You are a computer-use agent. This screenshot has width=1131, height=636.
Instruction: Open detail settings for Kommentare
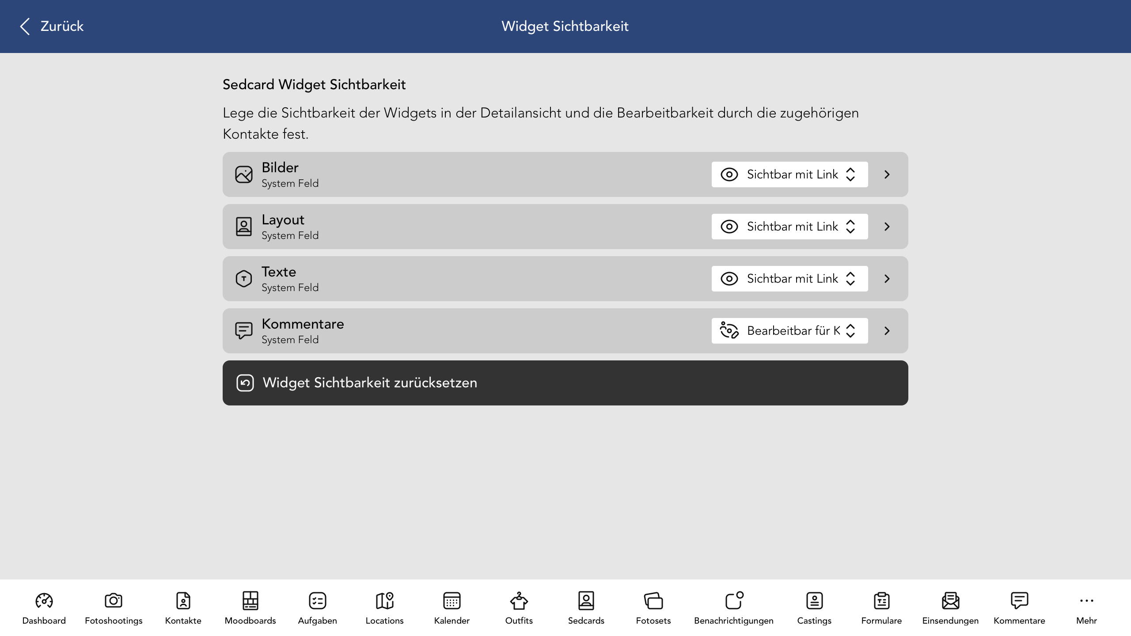887,330
